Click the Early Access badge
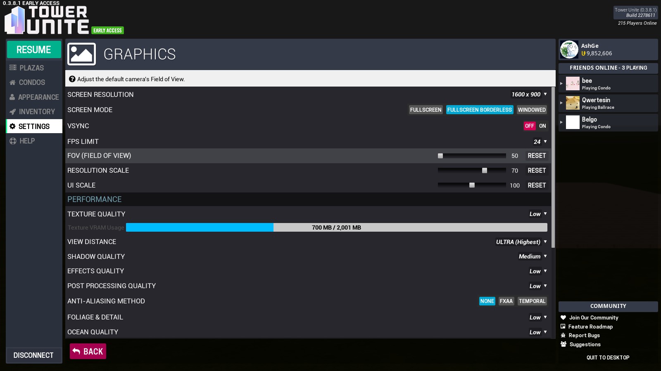 [x=107, y=31]
